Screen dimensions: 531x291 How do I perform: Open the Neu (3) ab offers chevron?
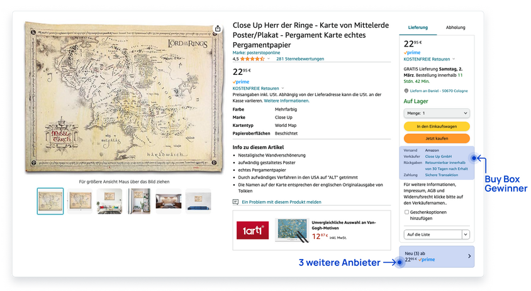tap(469, 256)
